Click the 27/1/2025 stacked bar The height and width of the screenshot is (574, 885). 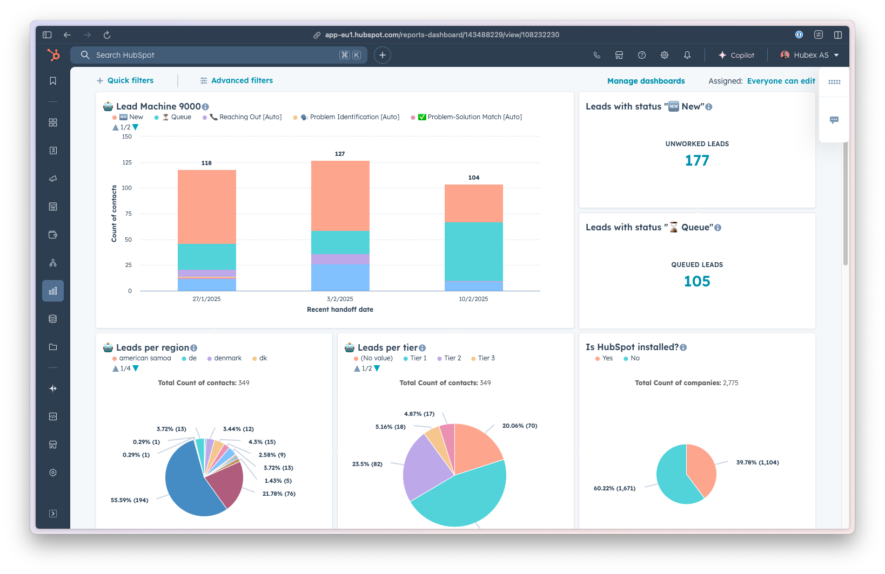coord(207,230)
